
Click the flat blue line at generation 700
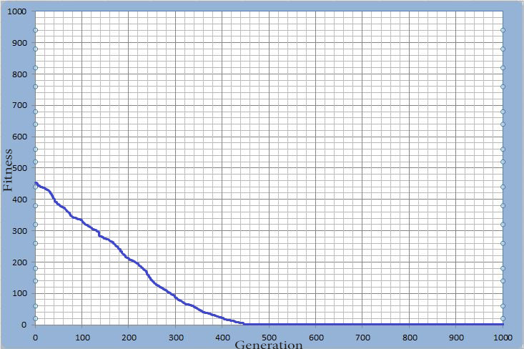tap(362, 324)
